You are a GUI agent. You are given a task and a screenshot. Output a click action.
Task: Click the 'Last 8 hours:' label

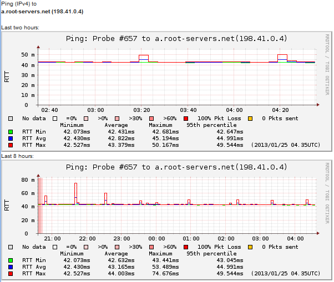pos(18,156)
